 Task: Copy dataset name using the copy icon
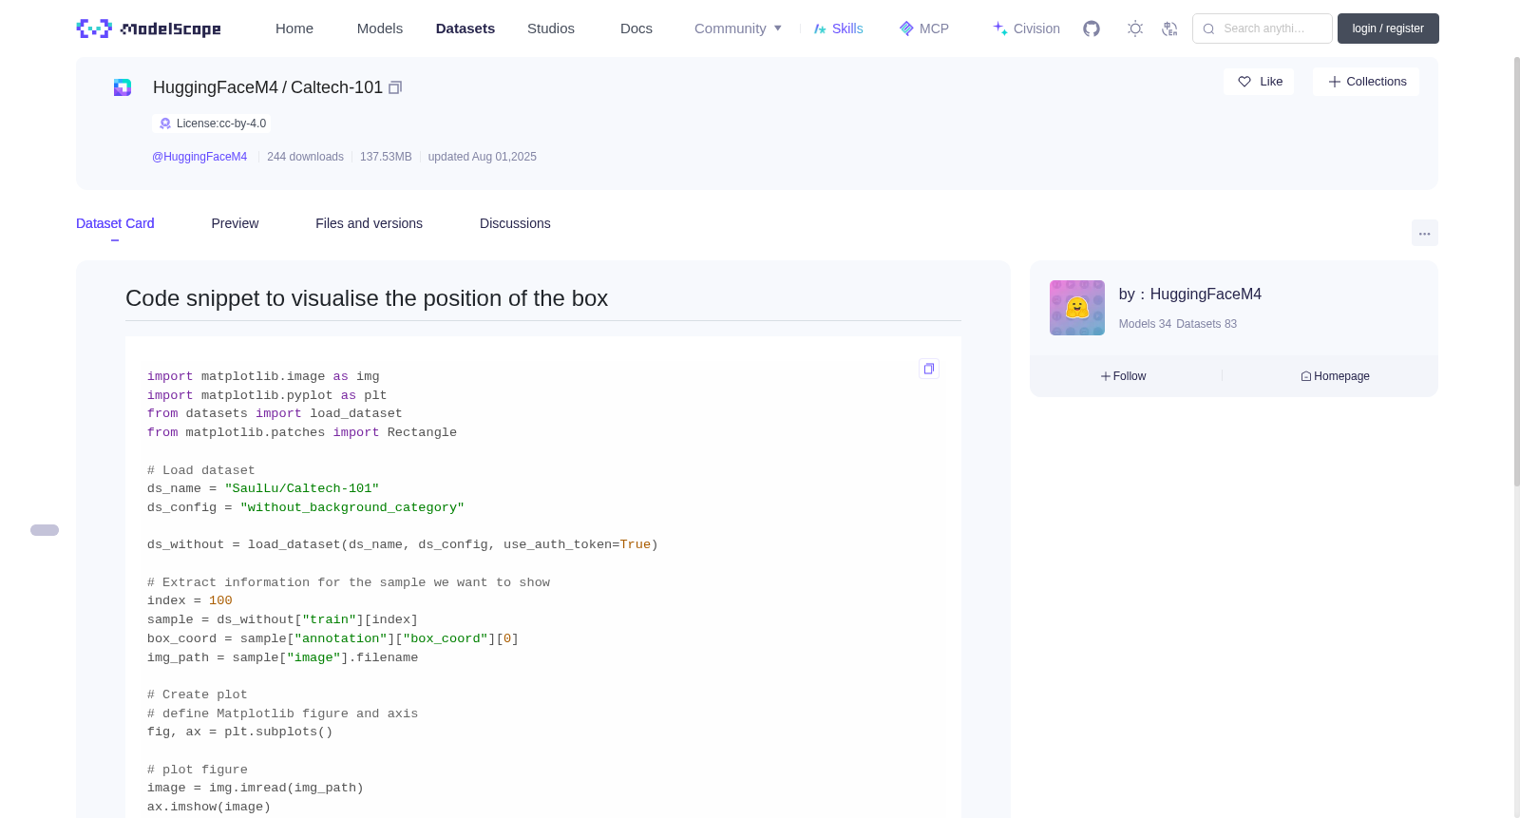click(395, 87)
